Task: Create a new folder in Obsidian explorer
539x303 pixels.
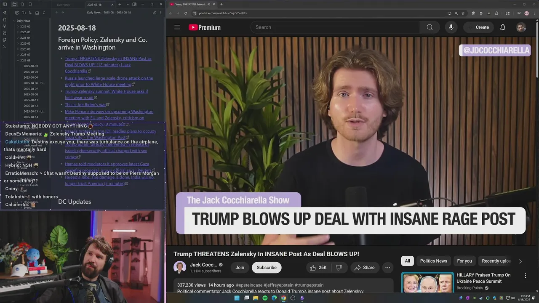Action: pyautogui.click(x=24, y=13)
